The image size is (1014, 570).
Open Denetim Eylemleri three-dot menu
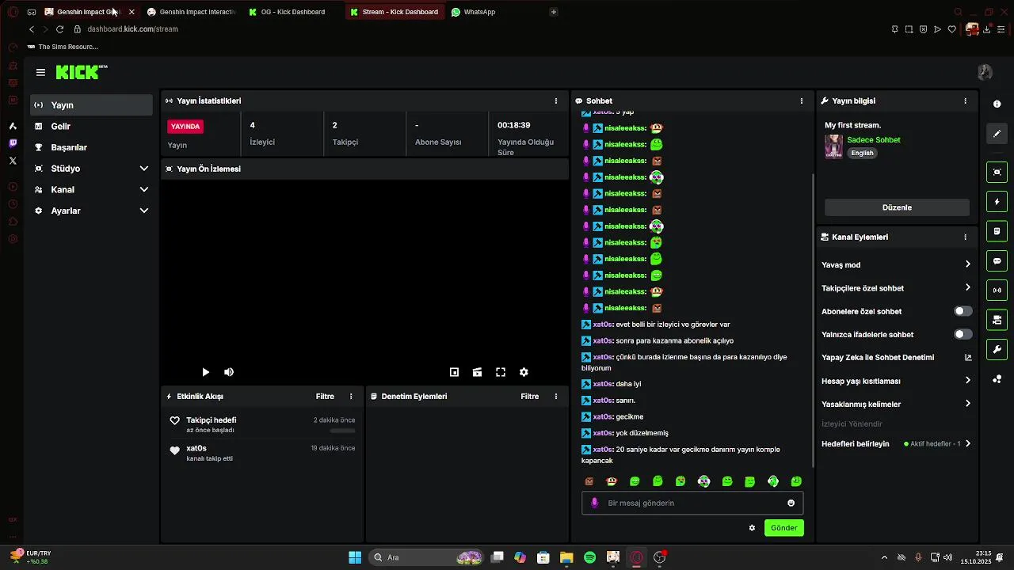point(556,396)
